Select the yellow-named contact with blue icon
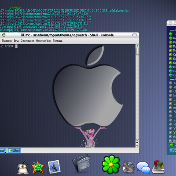Viewport: 176px width, 176px height. (x=172, y=67)
